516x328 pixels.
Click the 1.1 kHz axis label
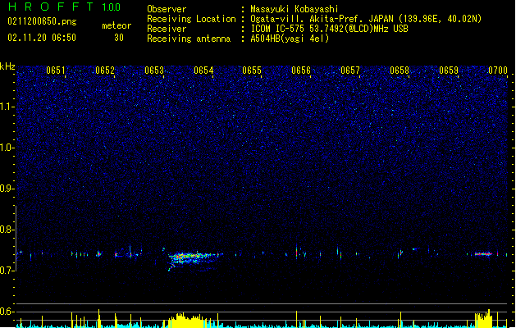click(x=7, y=107)
